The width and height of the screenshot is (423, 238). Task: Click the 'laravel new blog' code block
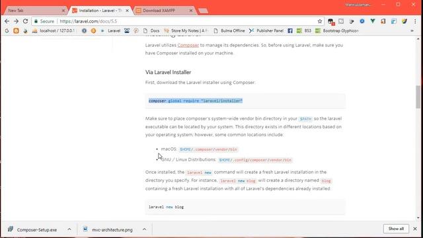tap(245, 207)
